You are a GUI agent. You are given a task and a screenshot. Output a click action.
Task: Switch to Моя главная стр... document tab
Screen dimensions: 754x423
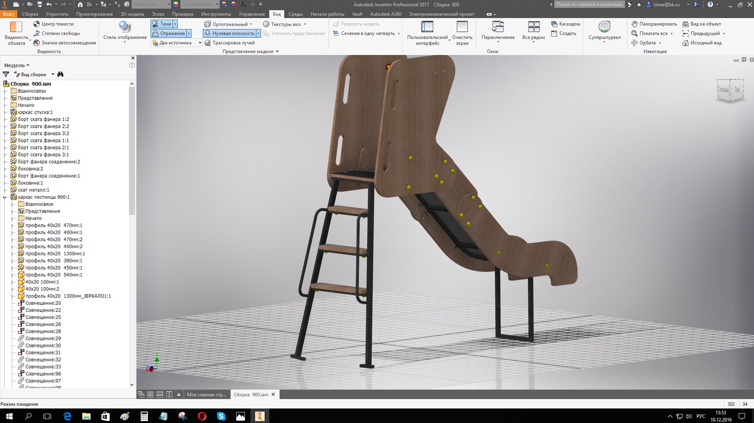(206, 395)
